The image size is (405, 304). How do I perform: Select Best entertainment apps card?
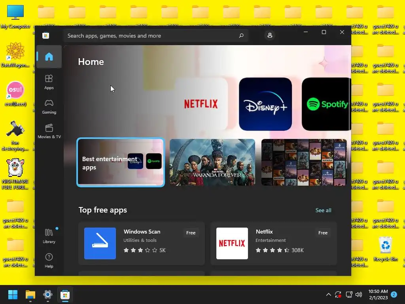[121, 162]
